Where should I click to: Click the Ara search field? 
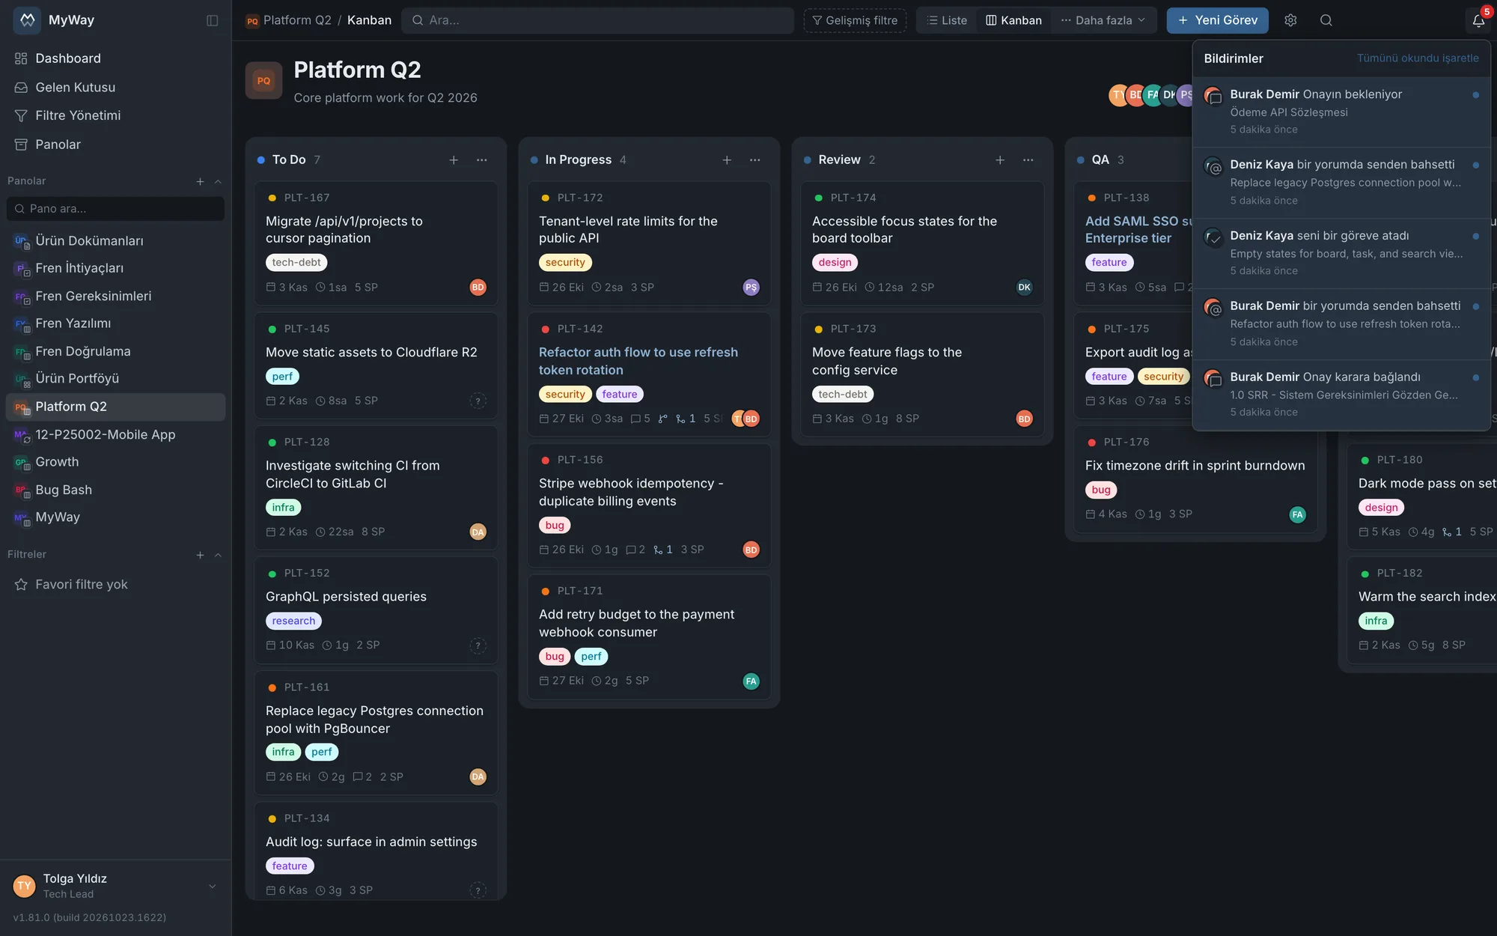tap(597, 20)
